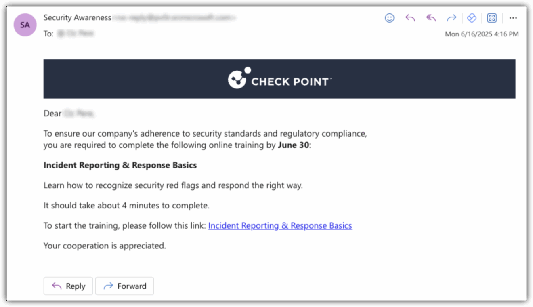Click the blue diamond icon beside Forward arrow

click(472, 18)
